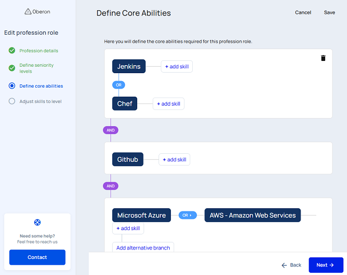Toggle the AND connector below Github group
This screenshot has width=347, height=275.
coord(111,186)
